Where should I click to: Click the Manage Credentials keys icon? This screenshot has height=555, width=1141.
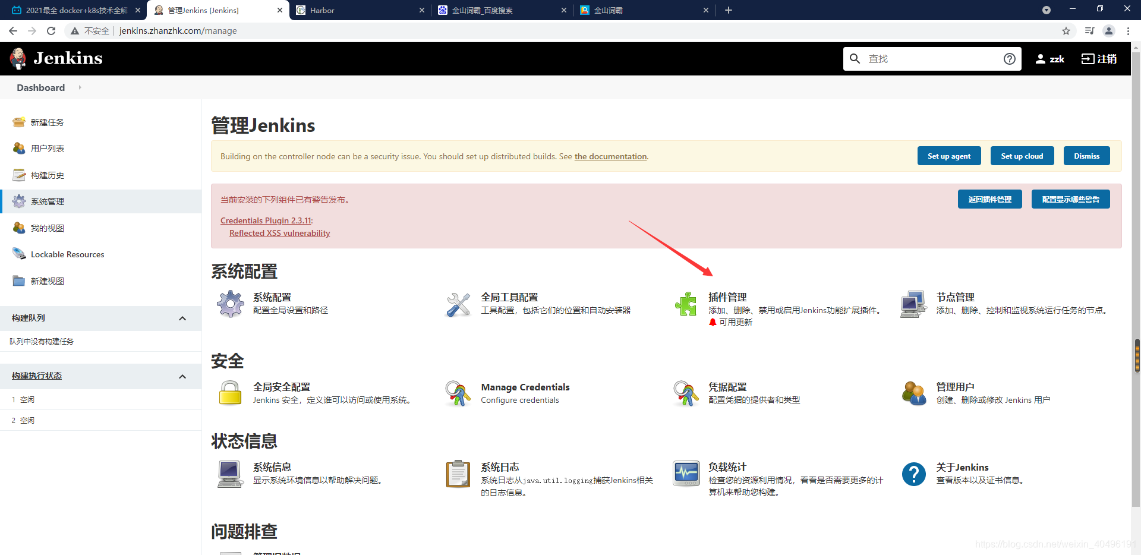458,393
